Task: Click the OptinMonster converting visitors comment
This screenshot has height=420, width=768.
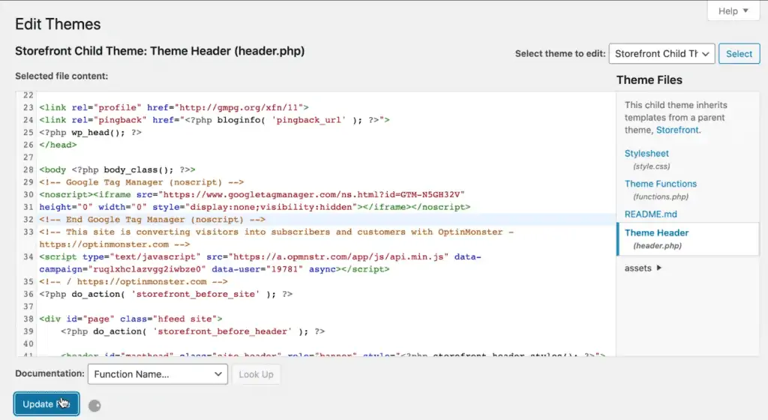Action: pos(276,232)
